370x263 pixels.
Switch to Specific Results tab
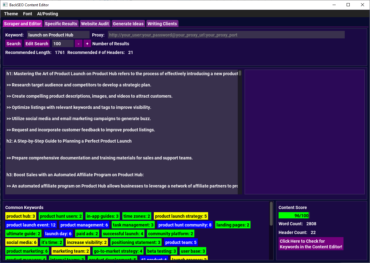pyautogui.click(x=61, y=24)
